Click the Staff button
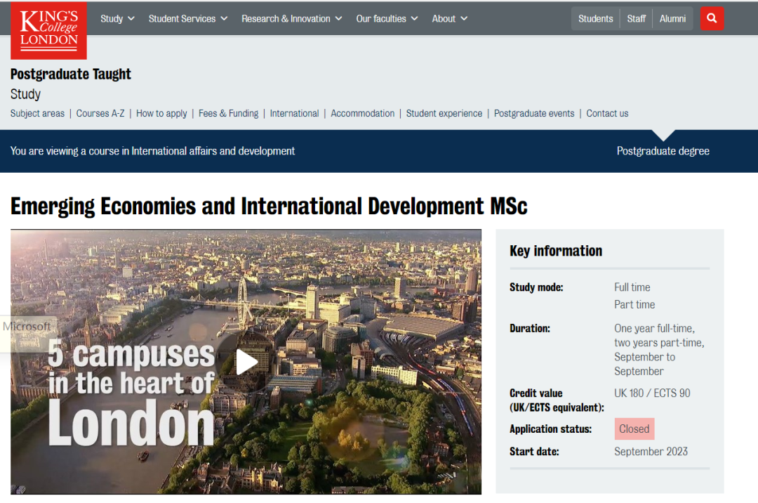758x503 pixels. click(637, 19)
